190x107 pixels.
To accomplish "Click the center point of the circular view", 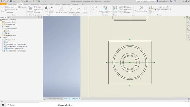I will pos(130,62).
